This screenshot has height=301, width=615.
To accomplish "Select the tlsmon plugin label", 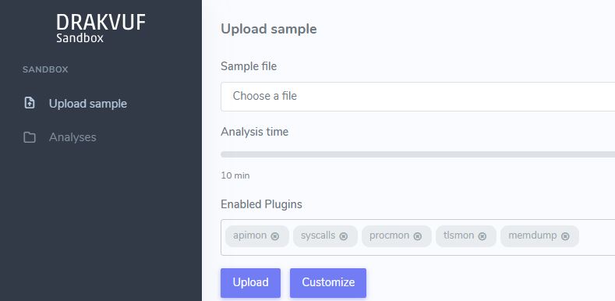I will click(458, 235).
